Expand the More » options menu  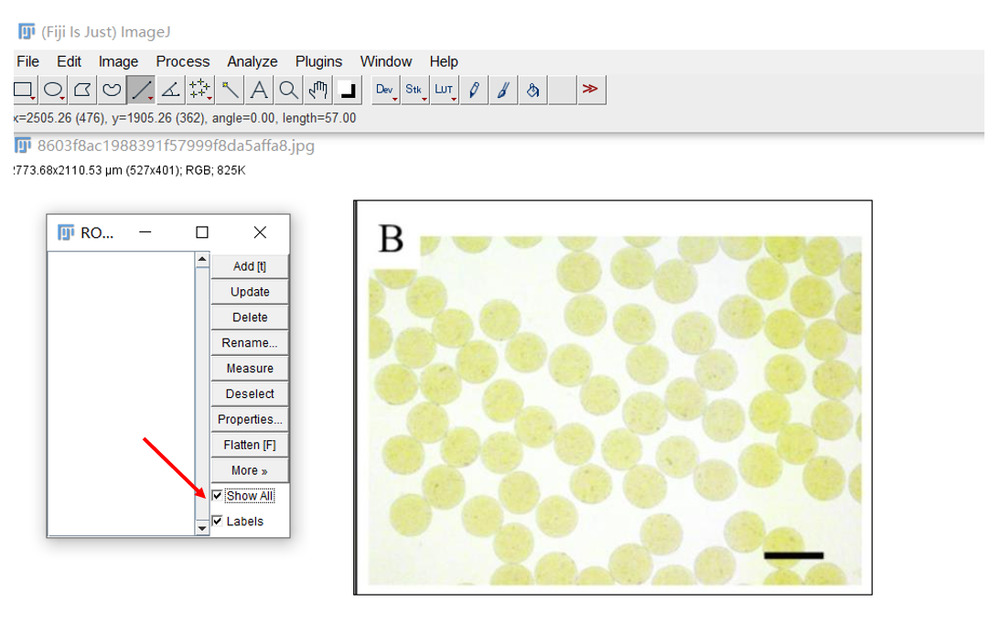250,470
